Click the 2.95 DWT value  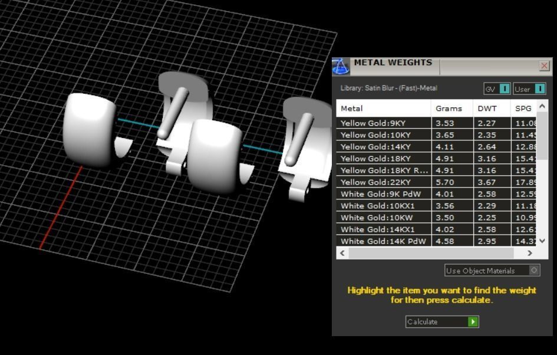point(487,241)
